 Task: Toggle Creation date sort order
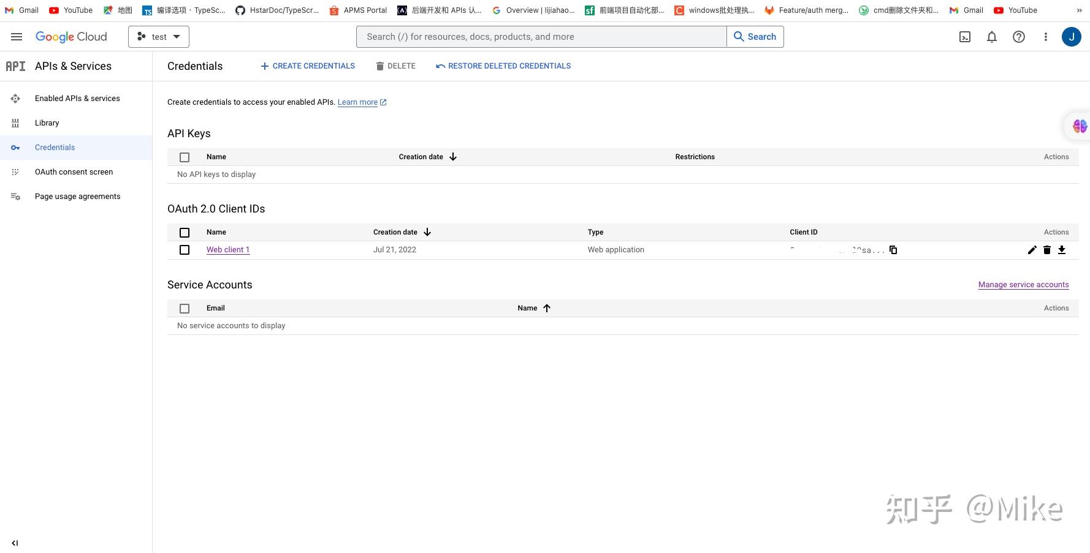click(427, 232)
